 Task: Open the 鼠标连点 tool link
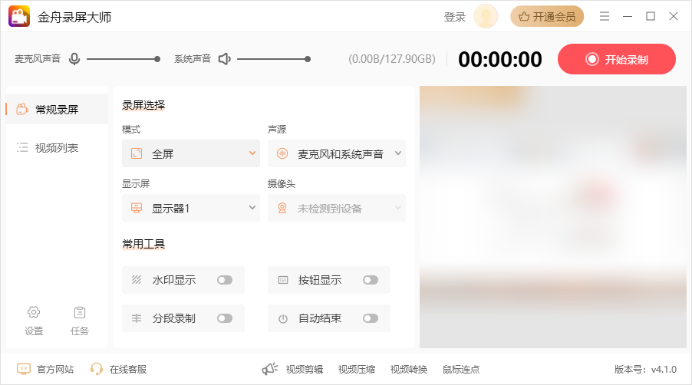(461, 369)
